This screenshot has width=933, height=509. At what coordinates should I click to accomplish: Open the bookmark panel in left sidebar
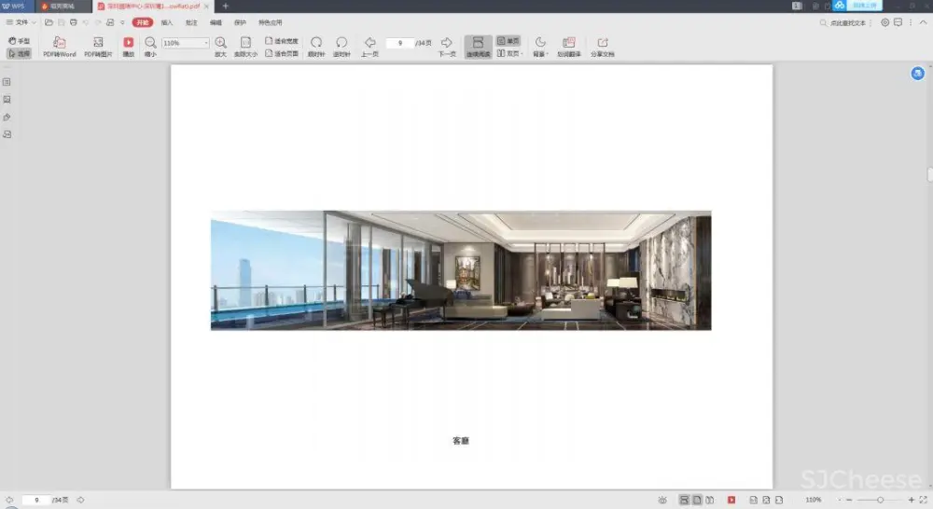click(7, 82)
